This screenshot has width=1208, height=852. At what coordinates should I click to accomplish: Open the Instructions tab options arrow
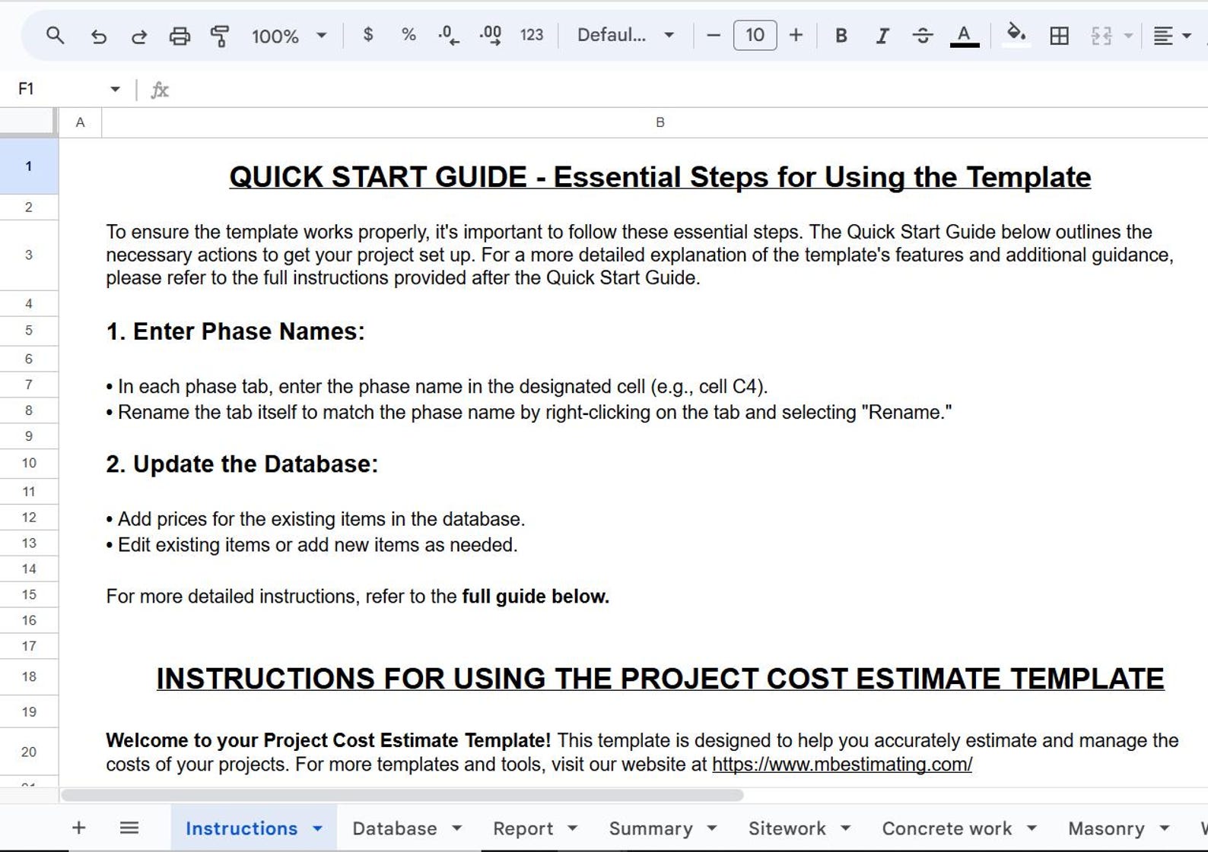click(x=318, y=828)
